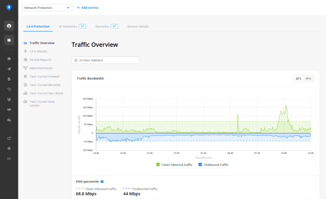
Task: Click the paper plane icon in sidebar
Action: coord(9,69)
